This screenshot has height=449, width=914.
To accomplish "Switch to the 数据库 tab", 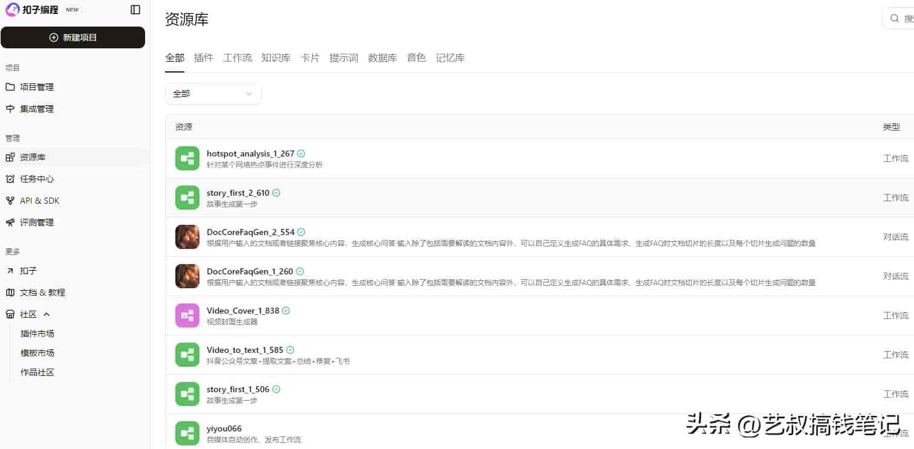I will (383, 58).
